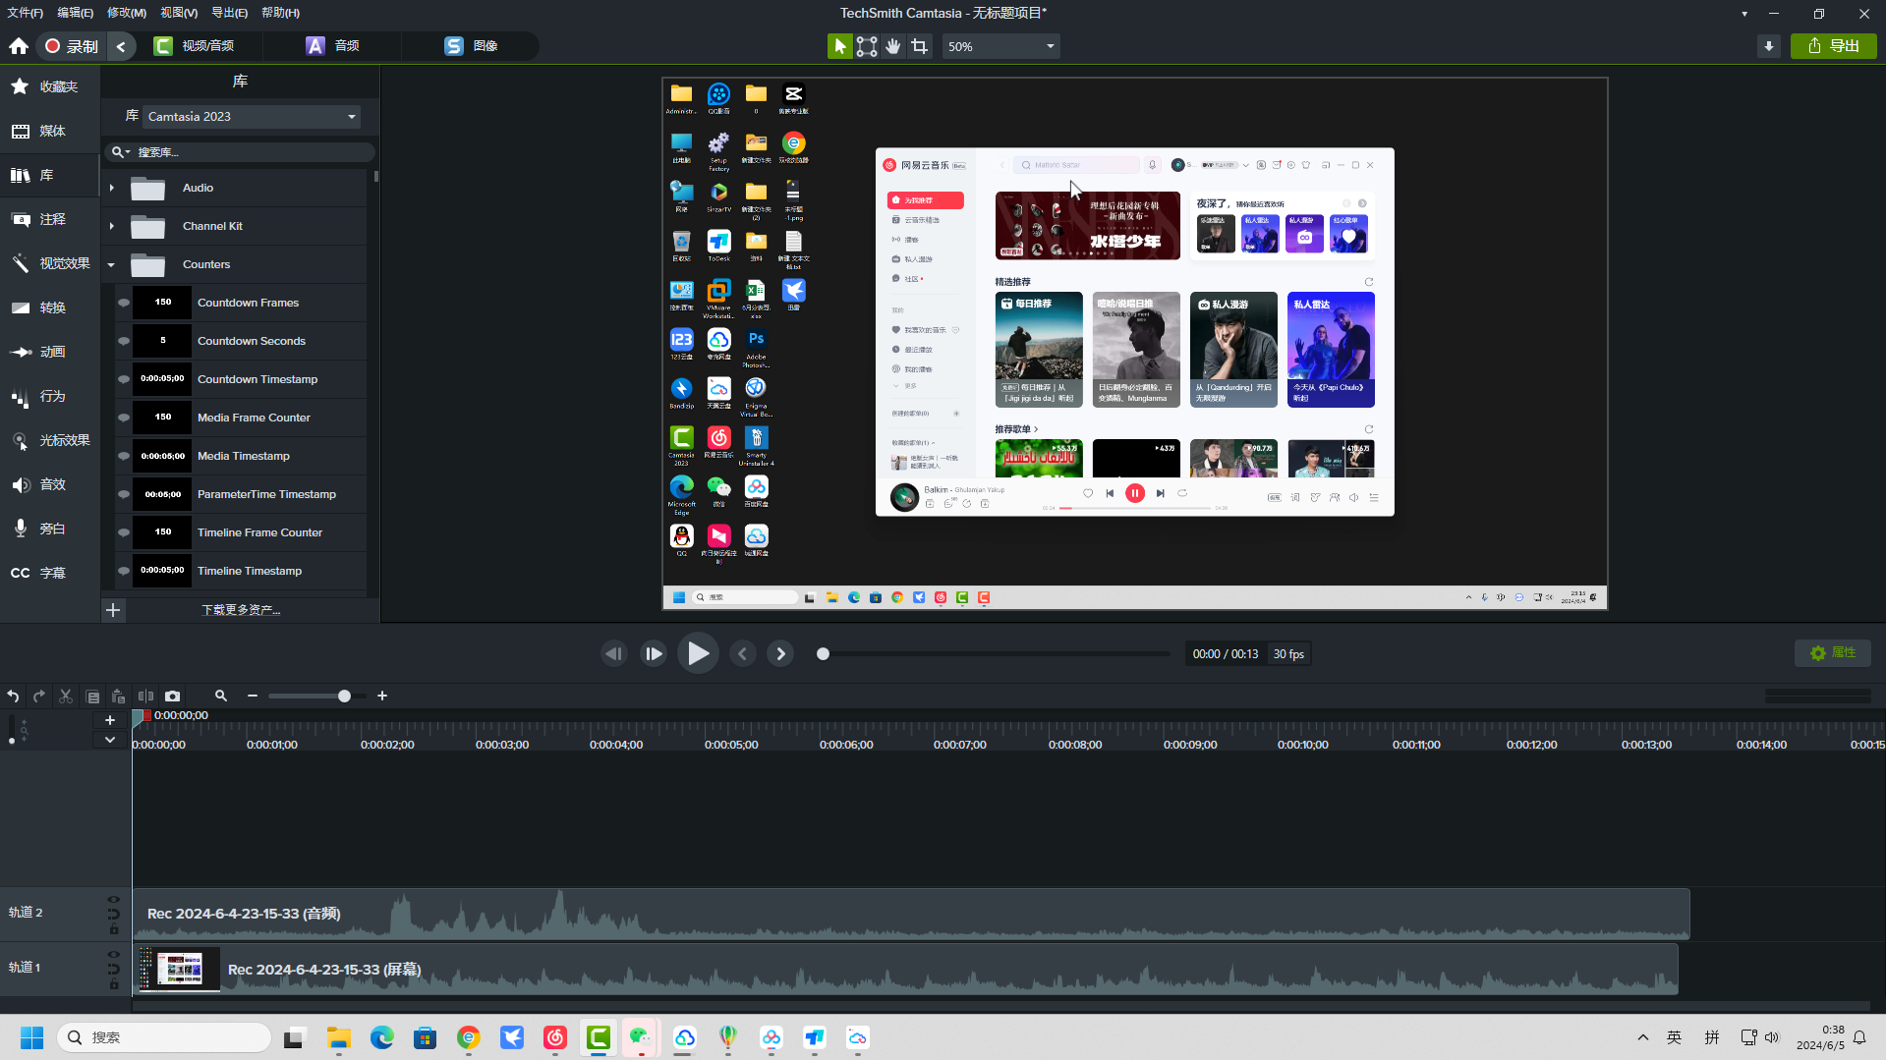This screenshot has height=1060, width=1886.
Task: Open the 字幕 captions panel
Action: point(49,573)
